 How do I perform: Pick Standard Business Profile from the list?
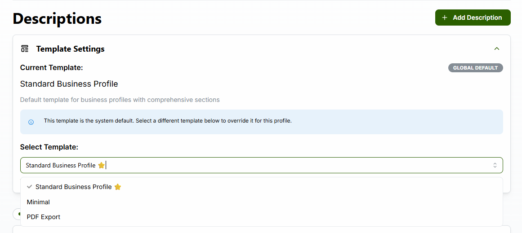click(x=73, y=187)
